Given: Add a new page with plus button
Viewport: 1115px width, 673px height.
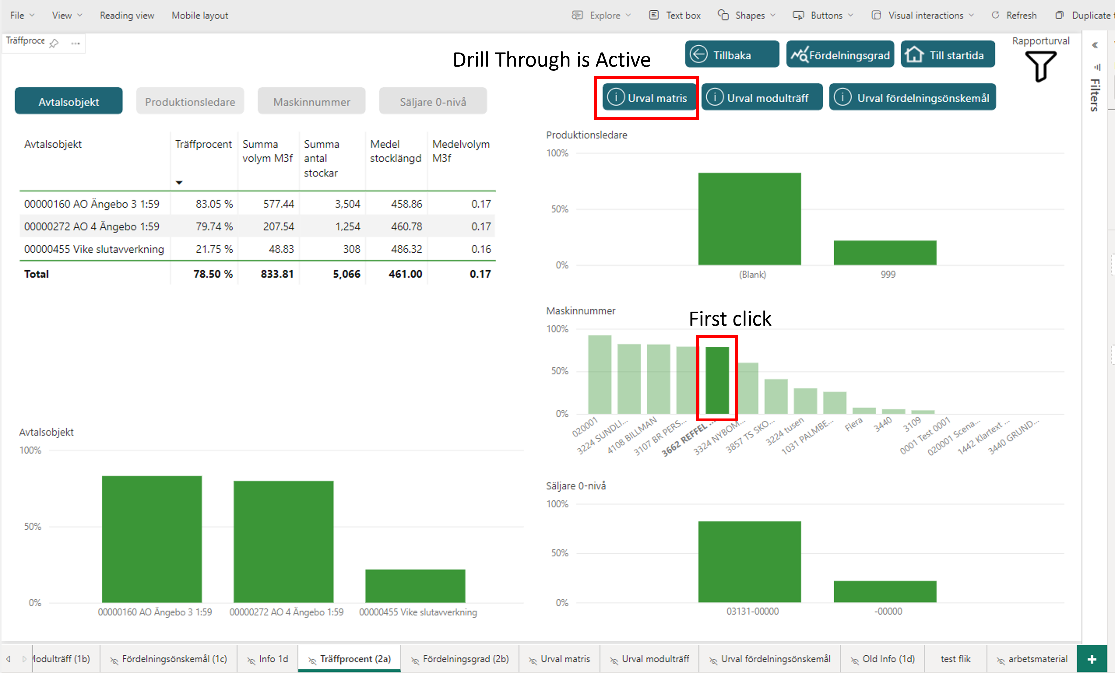Looking at the screenshot, I should (1092, 659).
